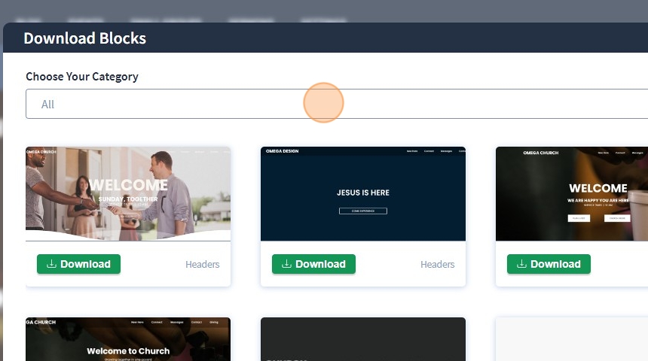Click the Headers label under the first block

point(203,265)
